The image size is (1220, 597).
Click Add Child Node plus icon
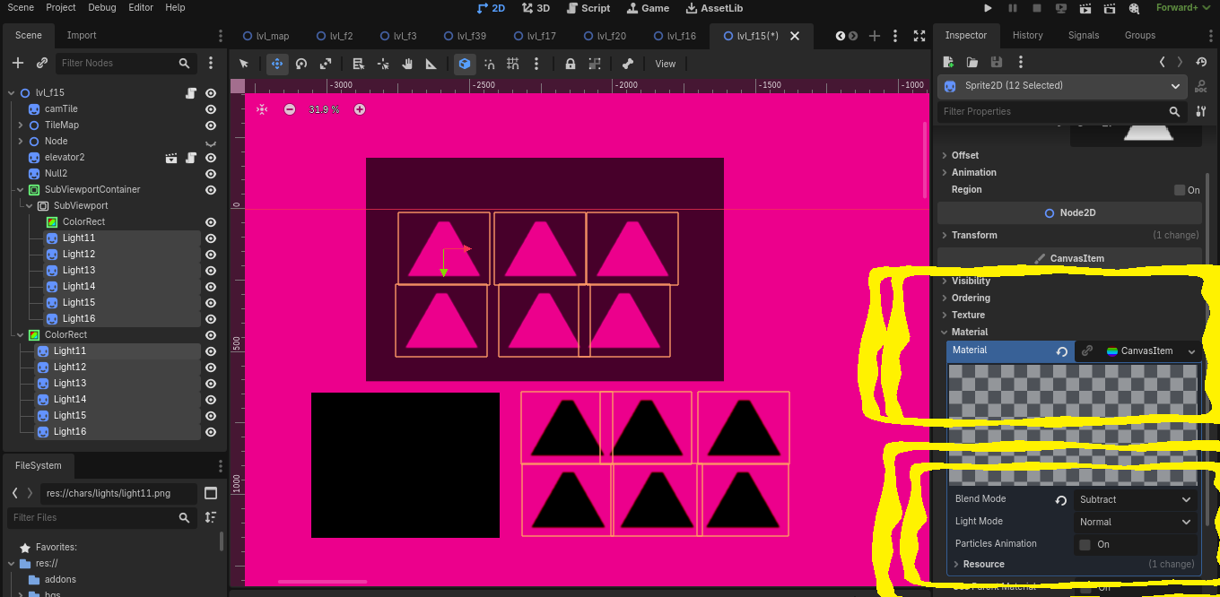(18, 64)
